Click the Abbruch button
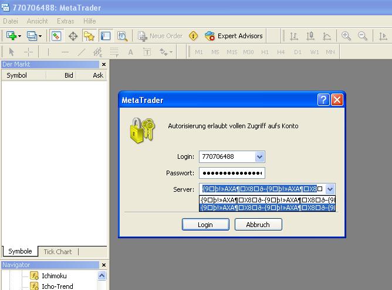The image size is (392, 290). pos(258,224)
